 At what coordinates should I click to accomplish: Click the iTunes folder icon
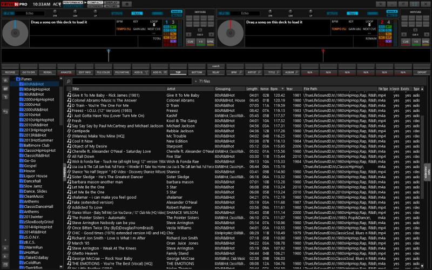(x=18, y=79)
